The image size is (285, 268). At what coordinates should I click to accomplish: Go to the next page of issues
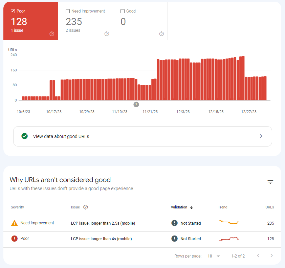(271, 255)
